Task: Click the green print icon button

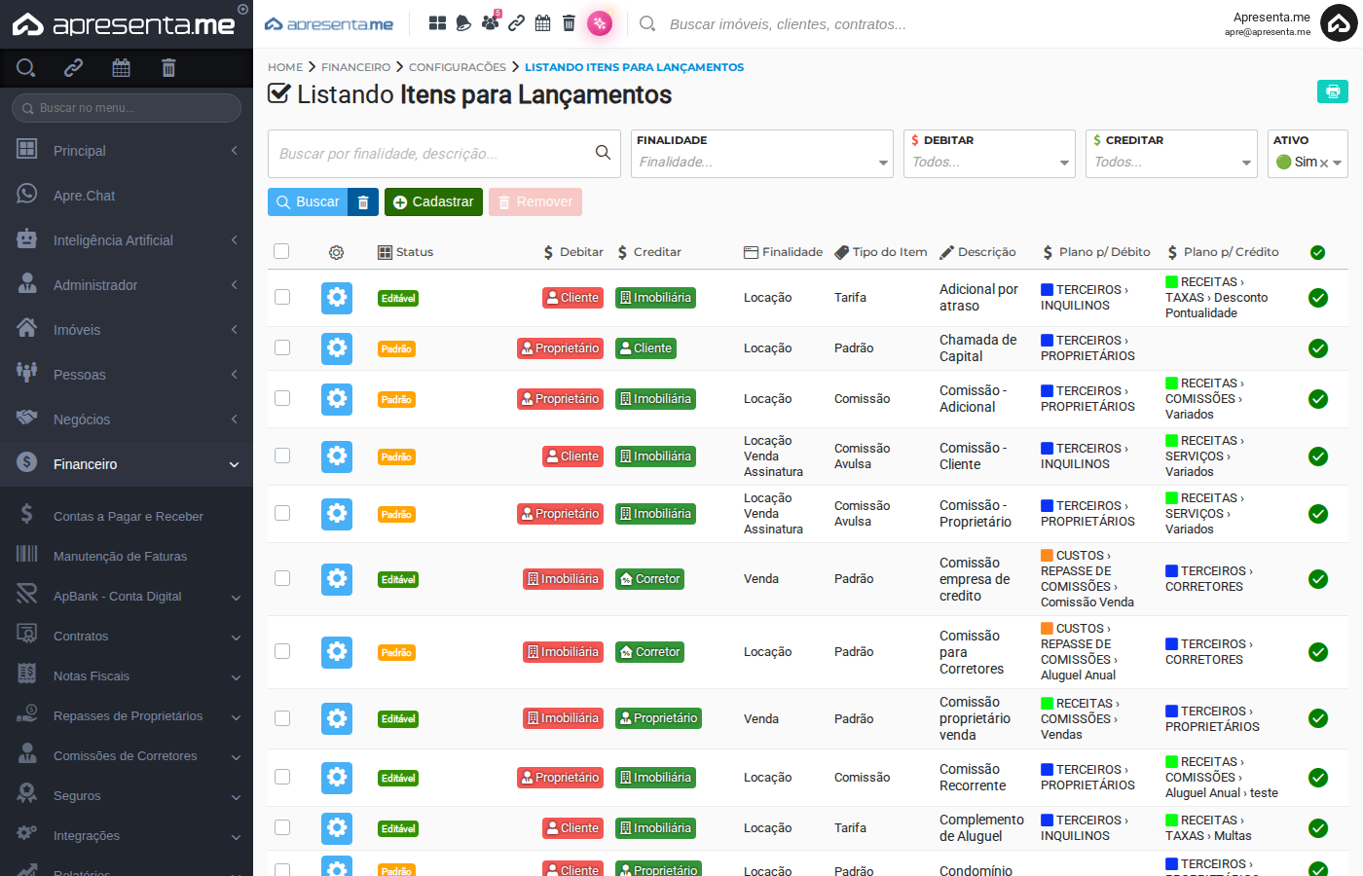Action: (x=1332, y=91)
